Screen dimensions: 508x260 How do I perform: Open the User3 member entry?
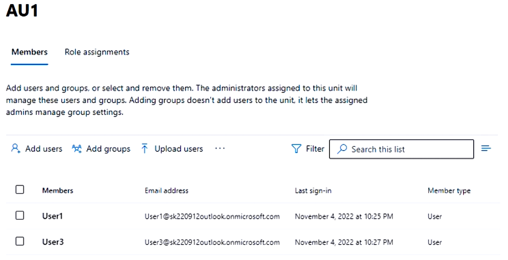tap(52, 242)
